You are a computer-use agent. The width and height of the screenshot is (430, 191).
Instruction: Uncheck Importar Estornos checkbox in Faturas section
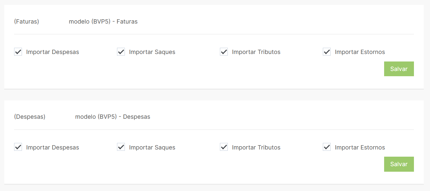point(327,52)
